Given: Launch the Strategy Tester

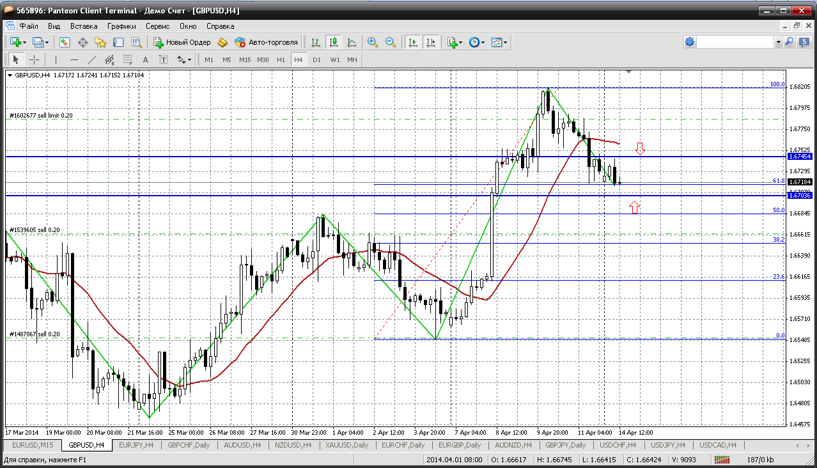Looking at the screenshot, I should (x=136, y=42).
